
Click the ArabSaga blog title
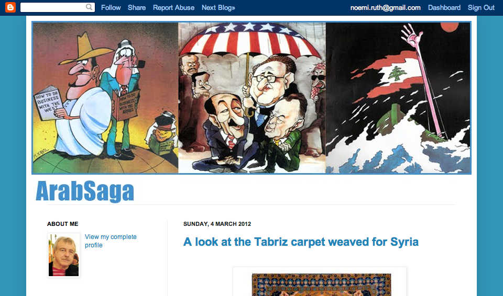(x=85, y=191)
